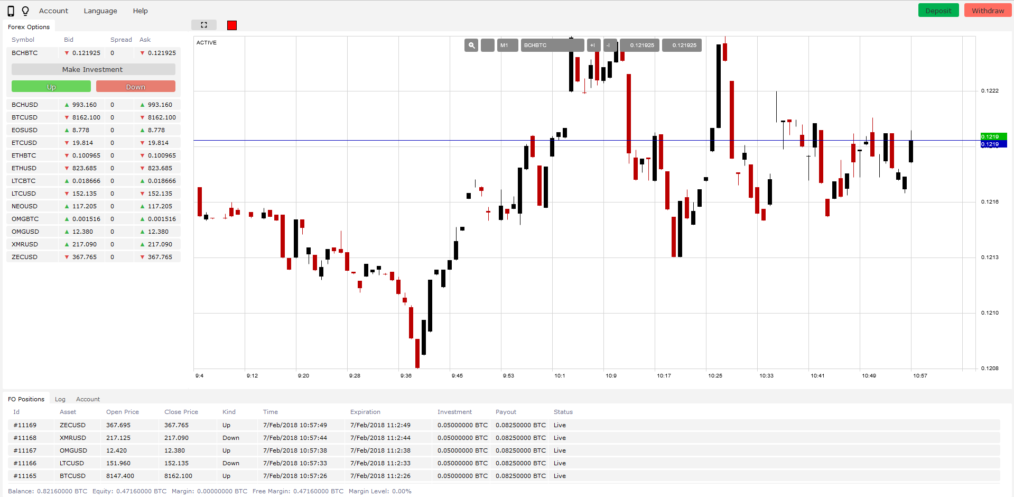The image size is (1014, 497).
Task: Click the blank gray chart toolbar button
Action: (x=488, y=45)
